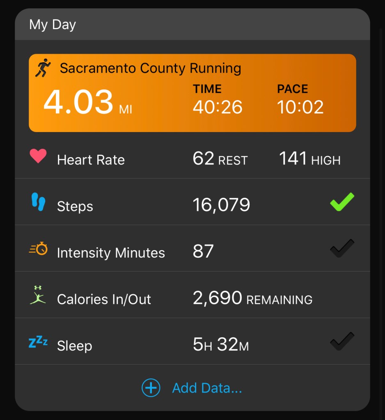The width and height of the screenshot is (385, 420).
Task: Tap the blue plus circle icon
Action: tap(151, 388)
